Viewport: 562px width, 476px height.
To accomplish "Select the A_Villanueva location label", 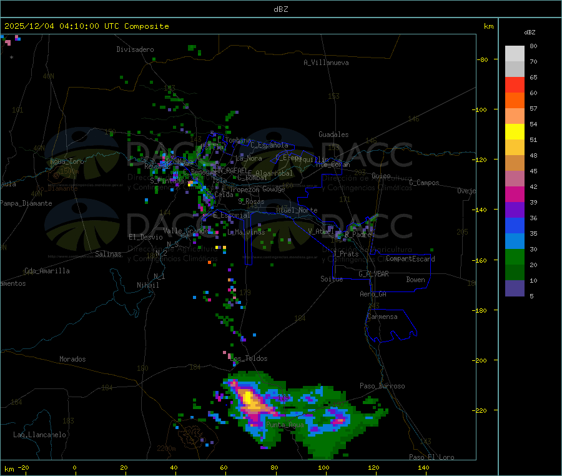I will tap(326, 63).
